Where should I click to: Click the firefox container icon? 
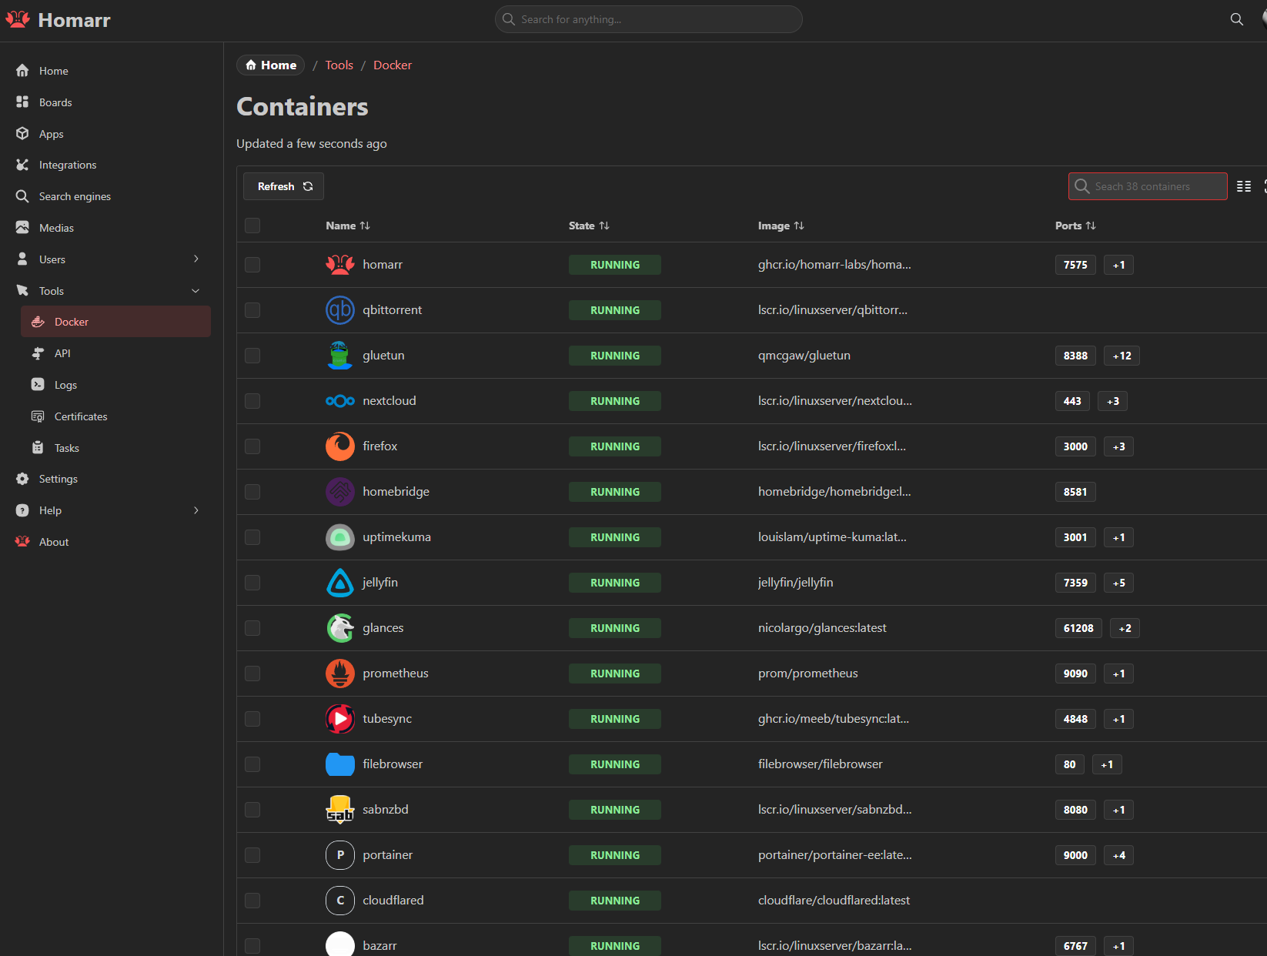click(340, 446)
